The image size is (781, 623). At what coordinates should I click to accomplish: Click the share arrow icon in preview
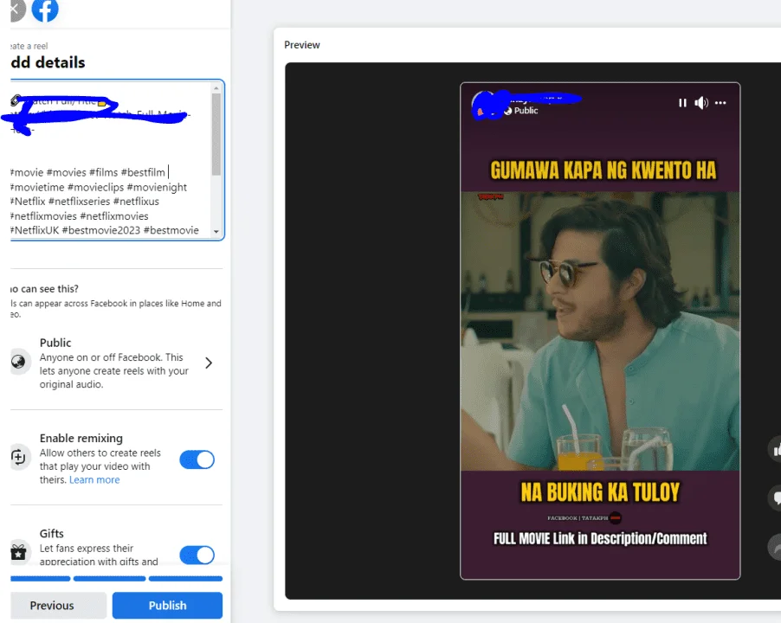pos(775,546)
